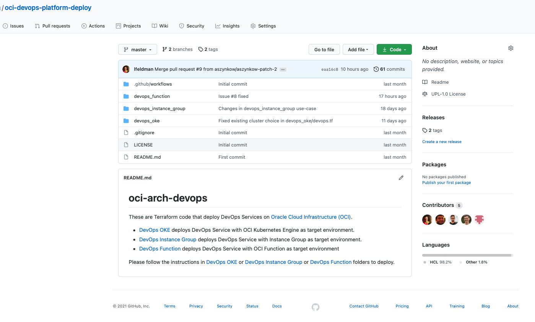View the 61 commits history
This screenshot has width=535, height=322.
(x=389, y=69)
